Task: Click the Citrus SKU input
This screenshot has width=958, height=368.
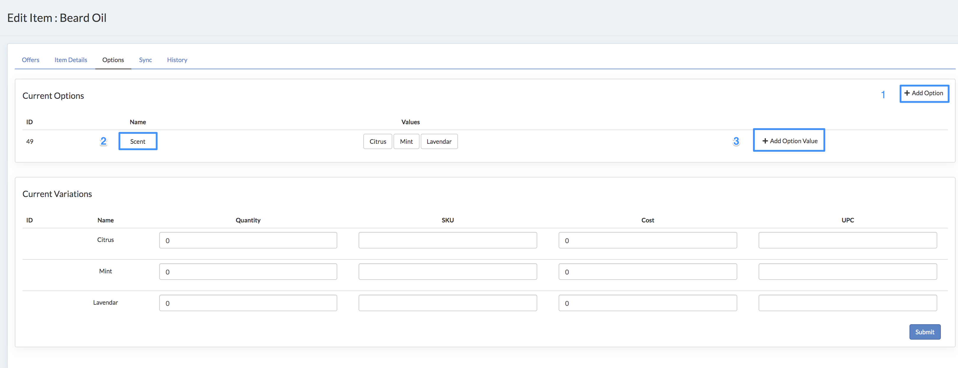Action: 447,241
